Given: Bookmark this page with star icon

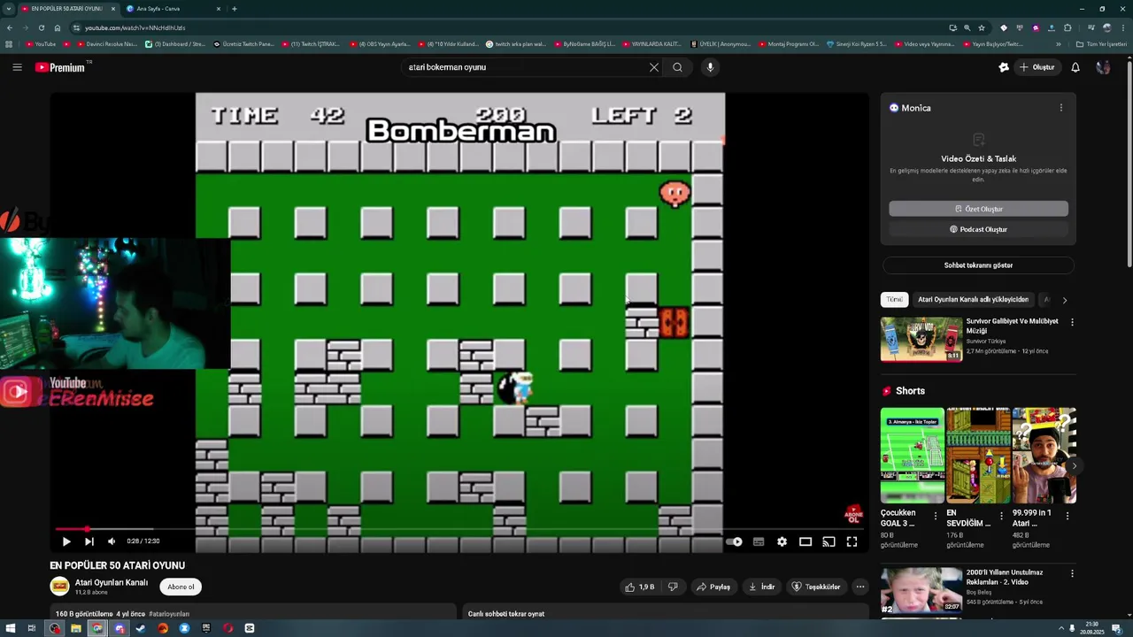Looking at the screenshot, I should point(982,27).
